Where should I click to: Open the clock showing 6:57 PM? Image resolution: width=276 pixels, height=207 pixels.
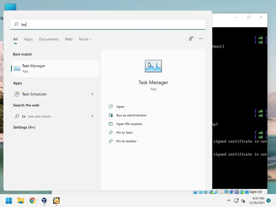point(257,201)
